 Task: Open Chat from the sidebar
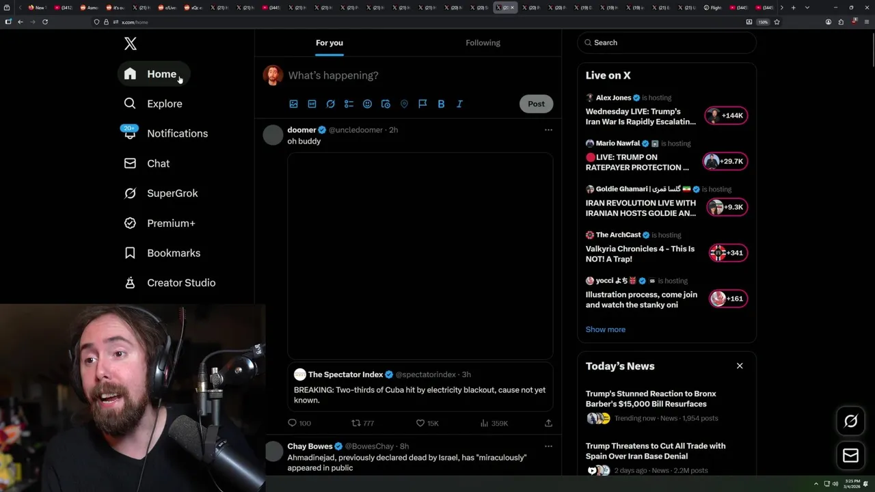click(x=147, y=163)
